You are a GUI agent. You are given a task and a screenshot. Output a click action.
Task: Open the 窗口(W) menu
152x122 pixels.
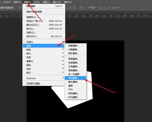pos(57,2)
